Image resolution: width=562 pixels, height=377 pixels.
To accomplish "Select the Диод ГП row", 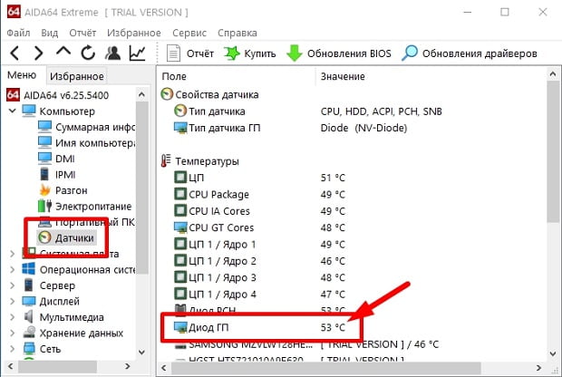I will pyautogui.click(x=259, y=327).
